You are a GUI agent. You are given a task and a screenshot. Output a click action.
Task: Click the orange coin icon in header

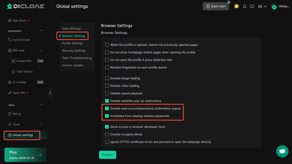coord(236,6)
